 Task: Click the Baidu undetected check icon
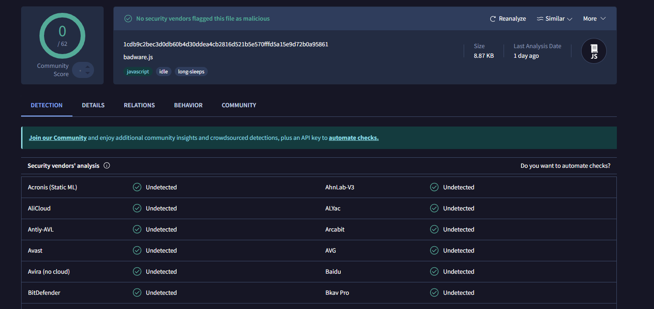[x=434, y=271]
